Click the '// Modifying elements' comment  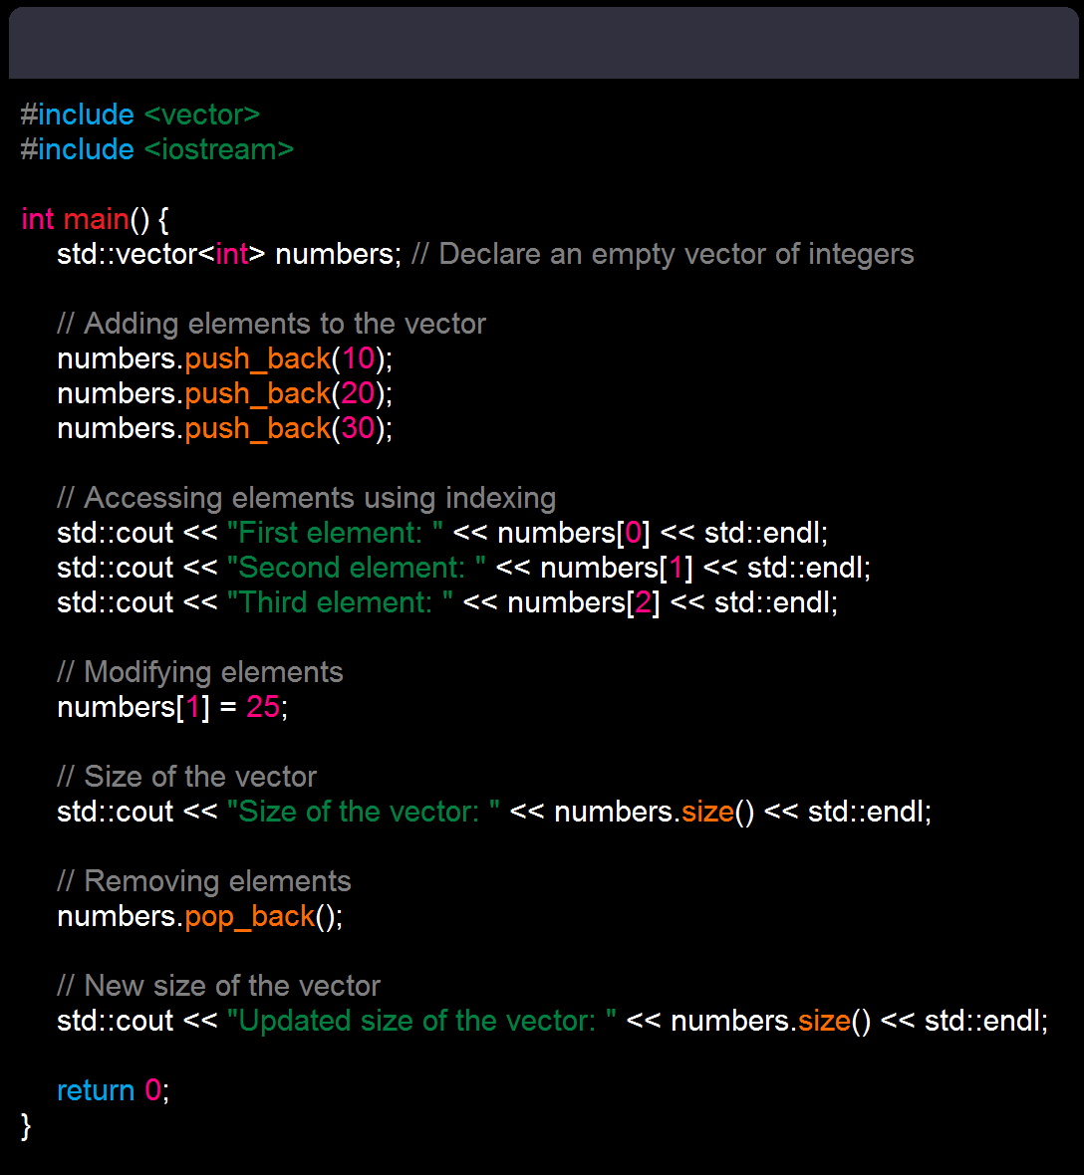coord(200,672)
